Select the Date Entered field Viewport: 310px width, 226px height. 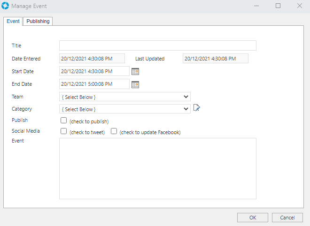click(x=92, y=59)
